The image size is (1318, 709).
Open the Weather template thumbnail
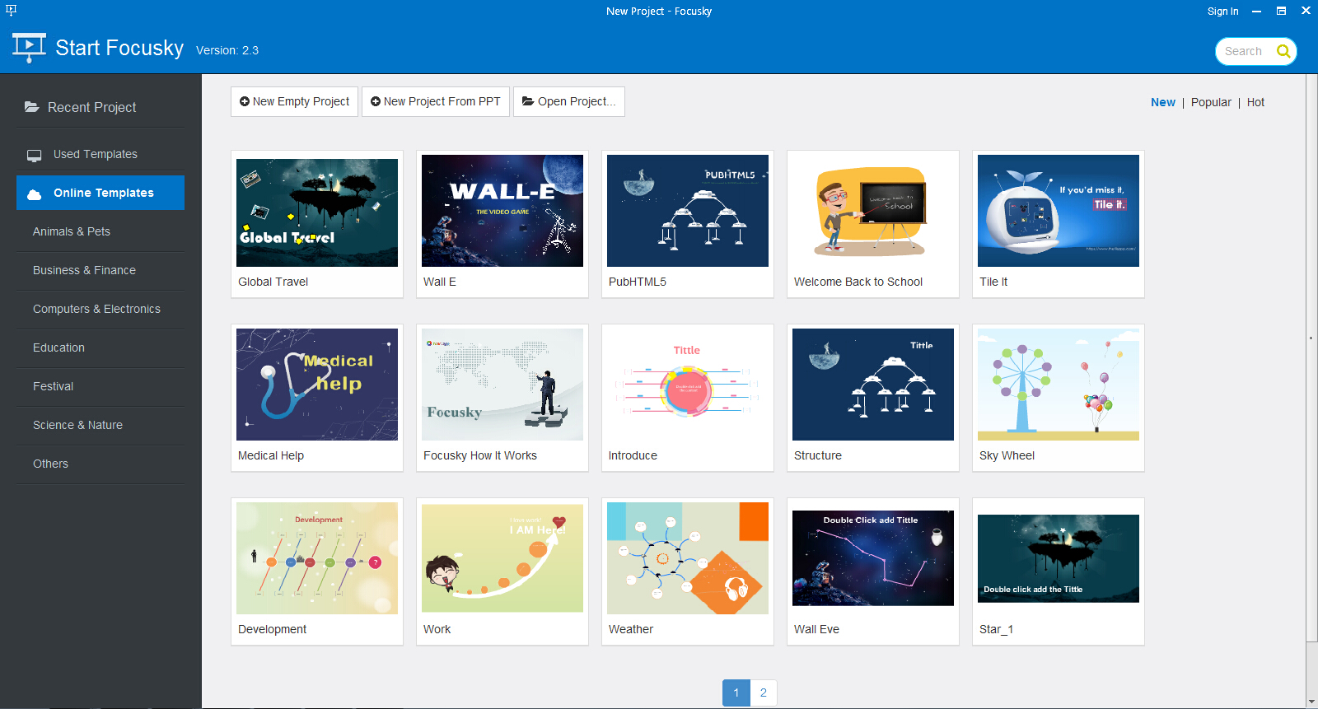click(688, 558)
